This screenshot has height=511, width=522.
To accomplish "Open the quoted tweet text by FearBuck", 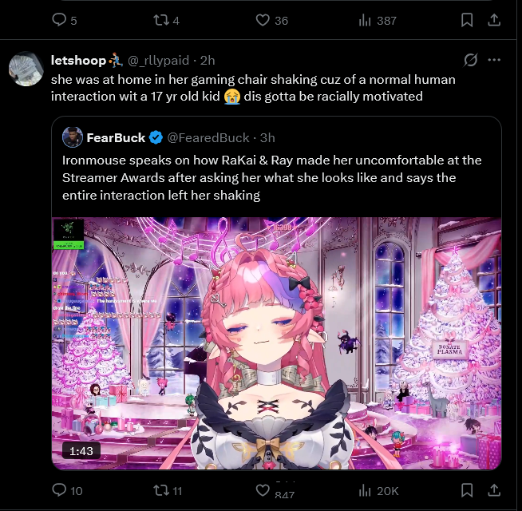I will [271, 177].
